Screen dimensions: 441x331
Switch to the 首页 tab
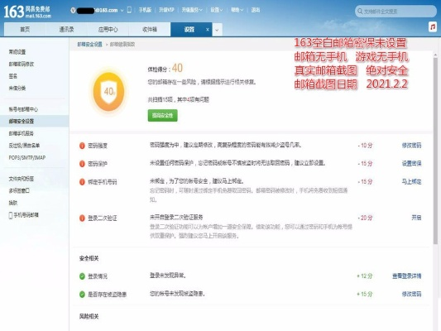point(25,30)
